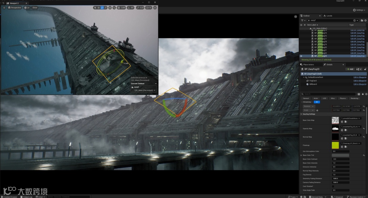Viewport: 368px width, 198px height.
Task: Switch to the Place Actors tab
Action: pyautogui.click(x=308, y=64)
